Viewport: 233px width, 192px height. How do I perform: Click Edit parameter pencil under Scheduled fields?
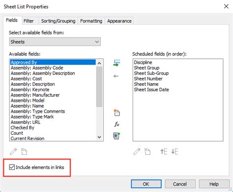137,151
